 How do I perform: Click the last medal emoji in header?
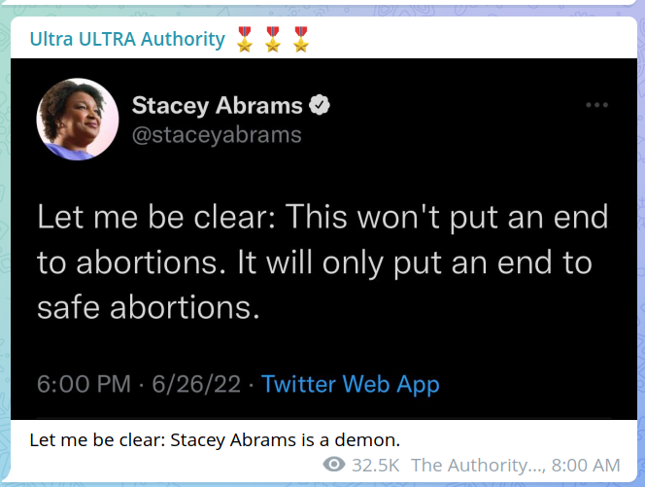point(300,41)
